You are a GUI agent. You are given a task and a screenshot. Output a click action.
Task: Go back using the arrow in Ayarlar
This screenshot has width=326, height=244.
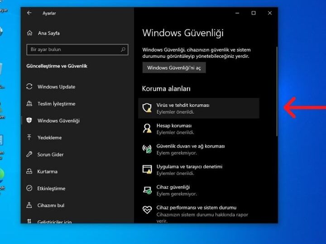(29, 13)
